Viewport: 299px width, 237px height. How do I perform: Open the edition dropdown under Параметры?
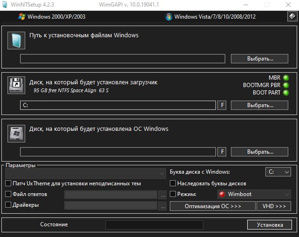[x=85, y=173]
